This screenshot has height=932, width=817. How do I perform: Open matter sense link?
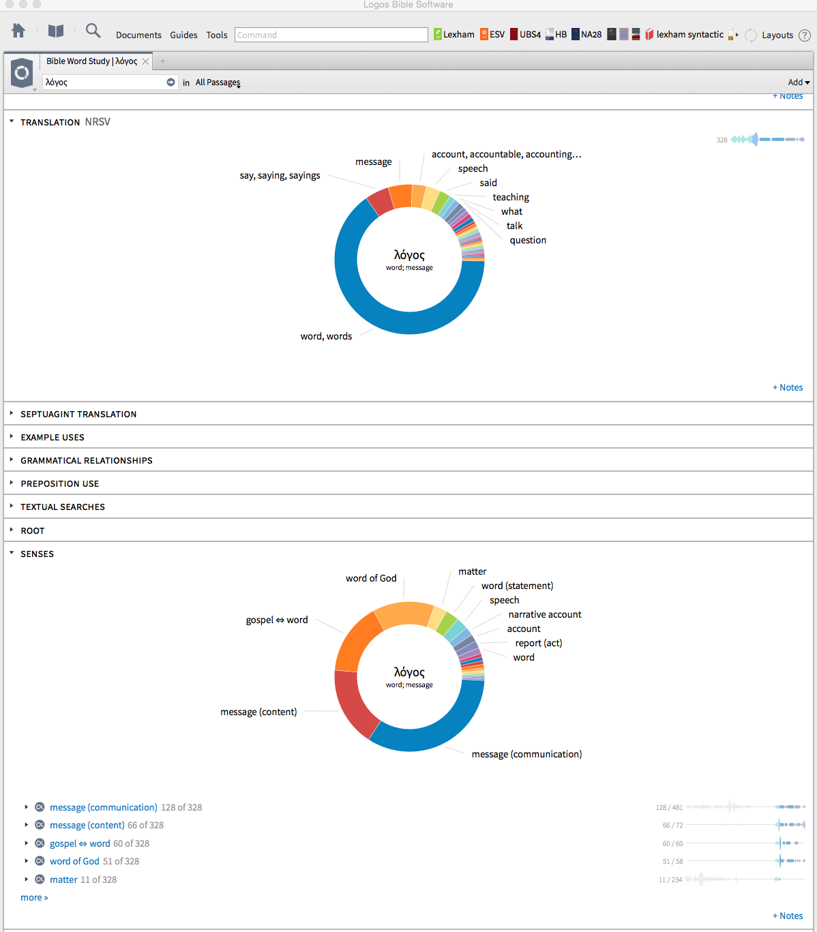(x=63, y=880)
